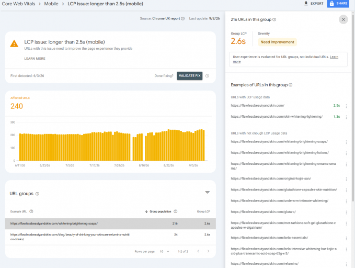The width and height of the screenshot is (355, 268).
Task: Open options for underarm-intimate-whitening URL
Action: click(x=346, y=202)
